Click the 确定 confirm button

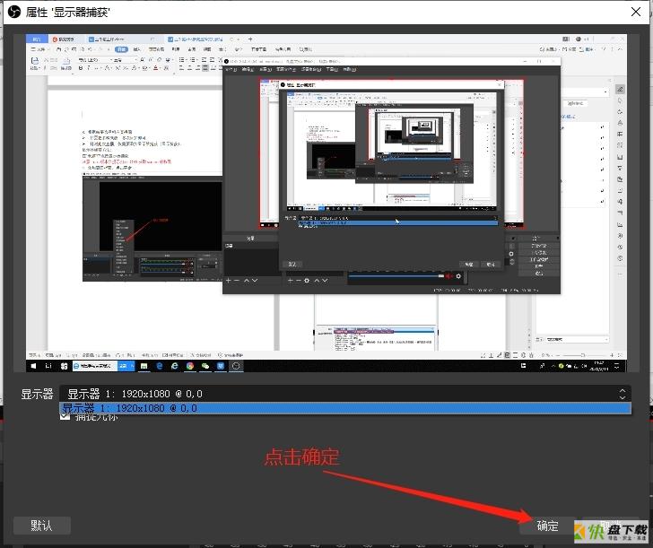547,526
